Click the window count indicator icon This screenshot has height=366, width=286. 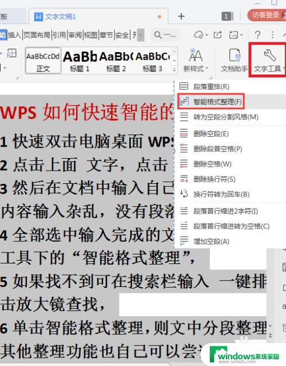click(x=226, y=17)
